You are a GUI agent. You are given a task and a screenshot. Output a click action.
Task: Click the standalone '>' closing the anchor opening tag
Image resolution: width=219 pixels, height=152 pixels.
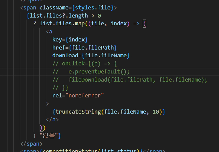tap(47, 104)
